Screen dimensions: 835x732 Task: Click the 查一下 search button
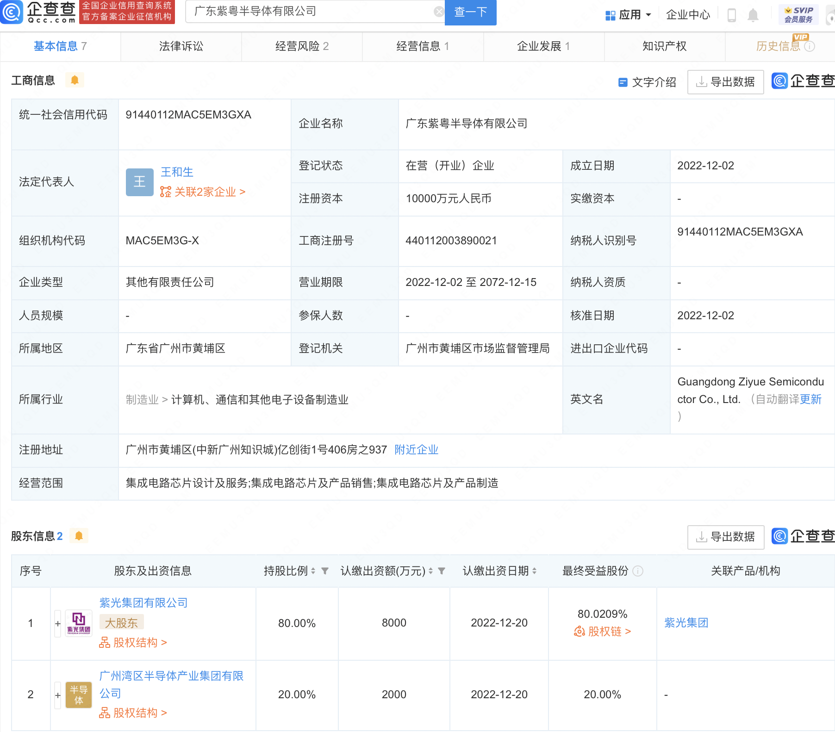(x=470, y=12)
